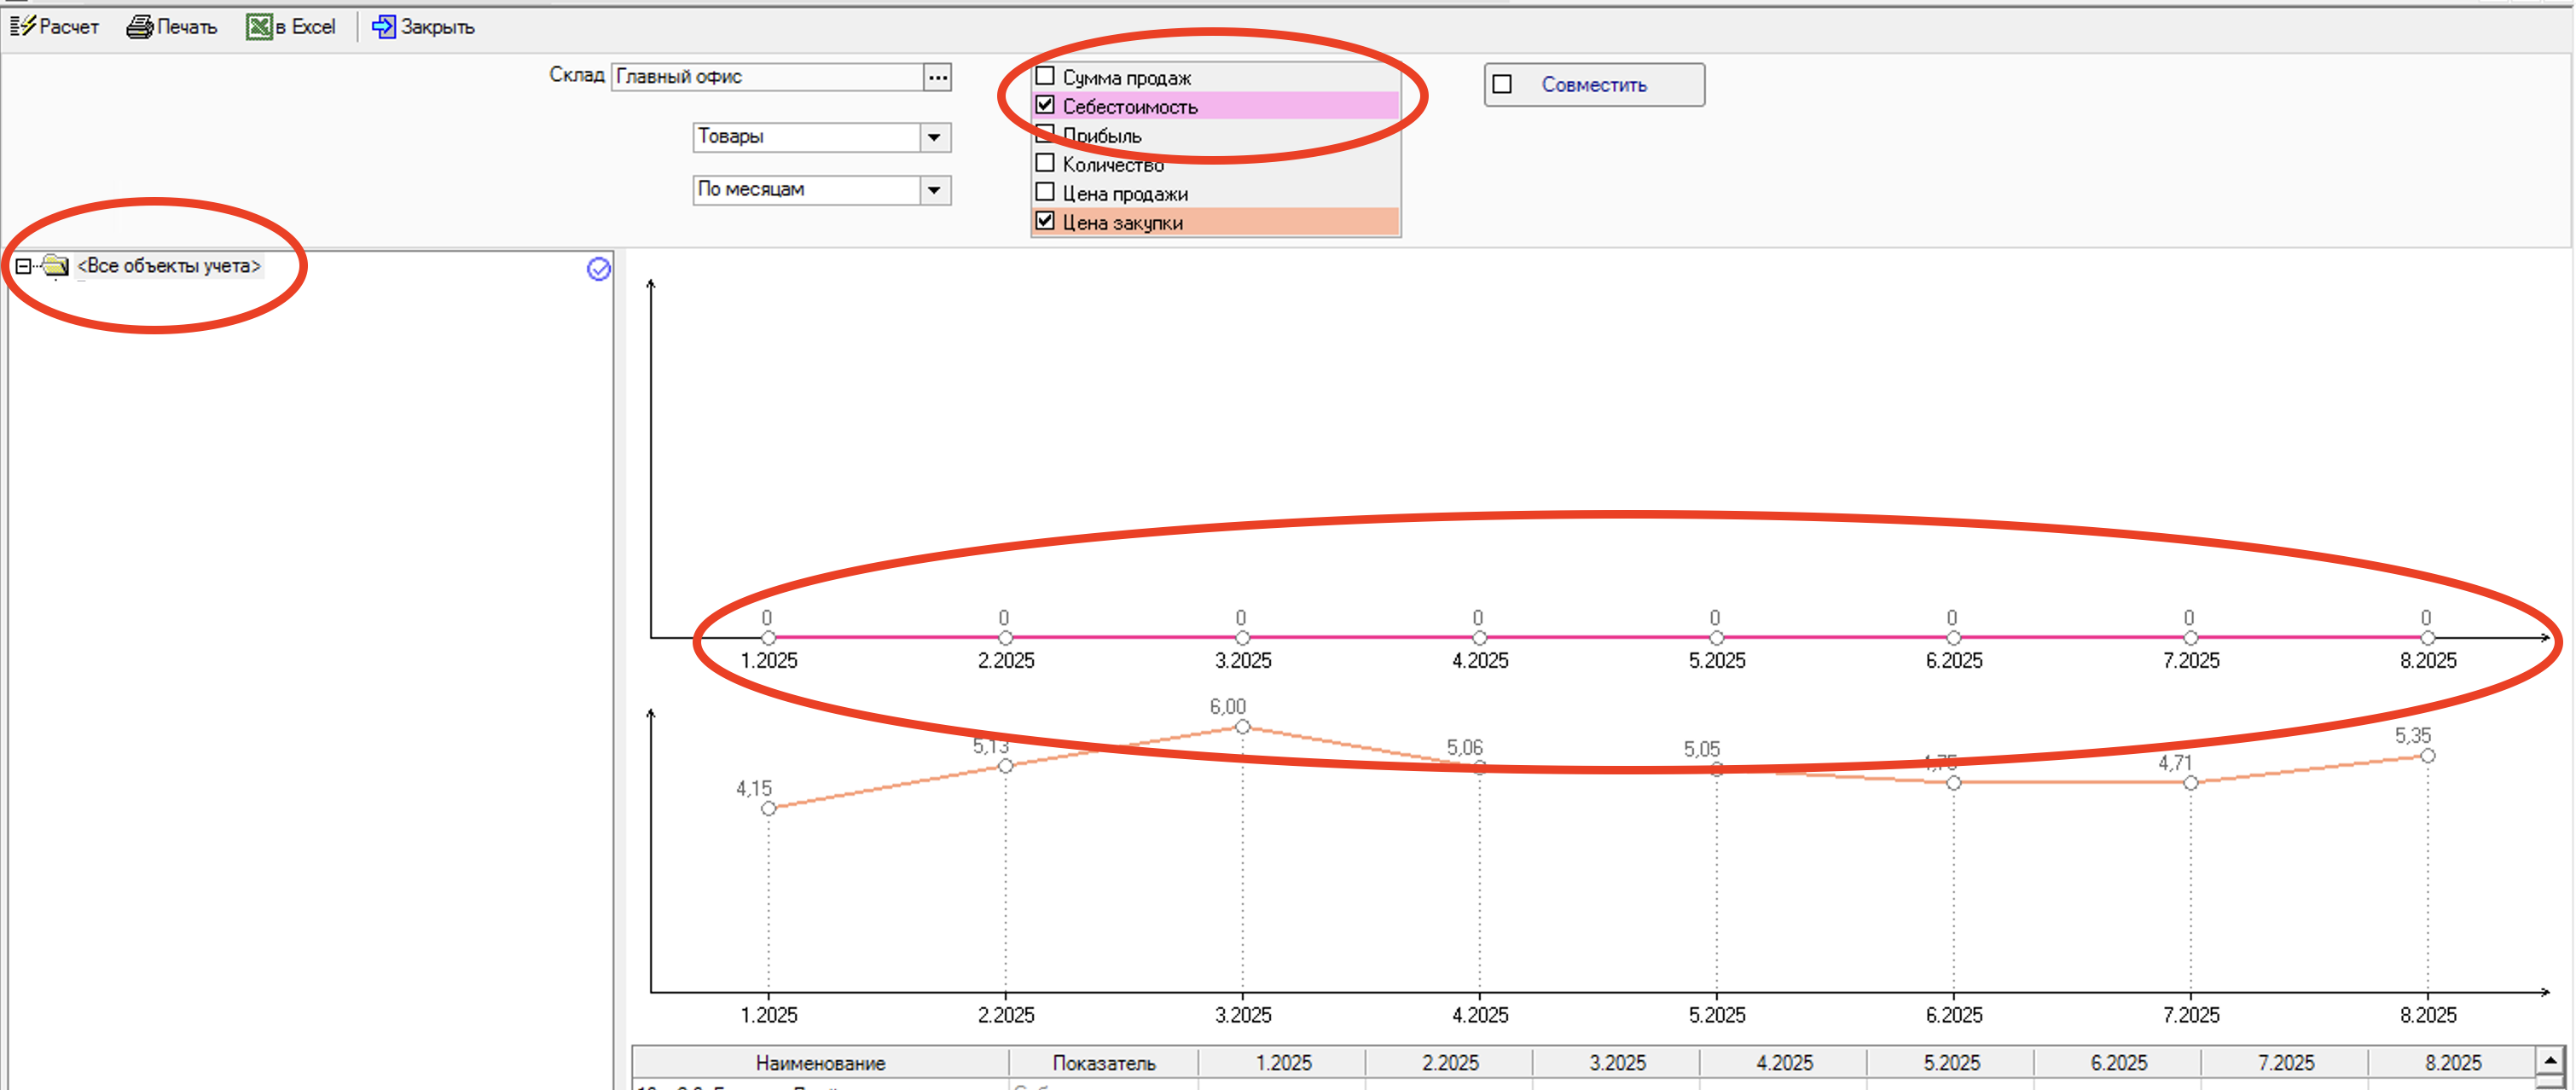Open the Товары dropdown list
2576x1090 pixels.
(x=934, y=137)
